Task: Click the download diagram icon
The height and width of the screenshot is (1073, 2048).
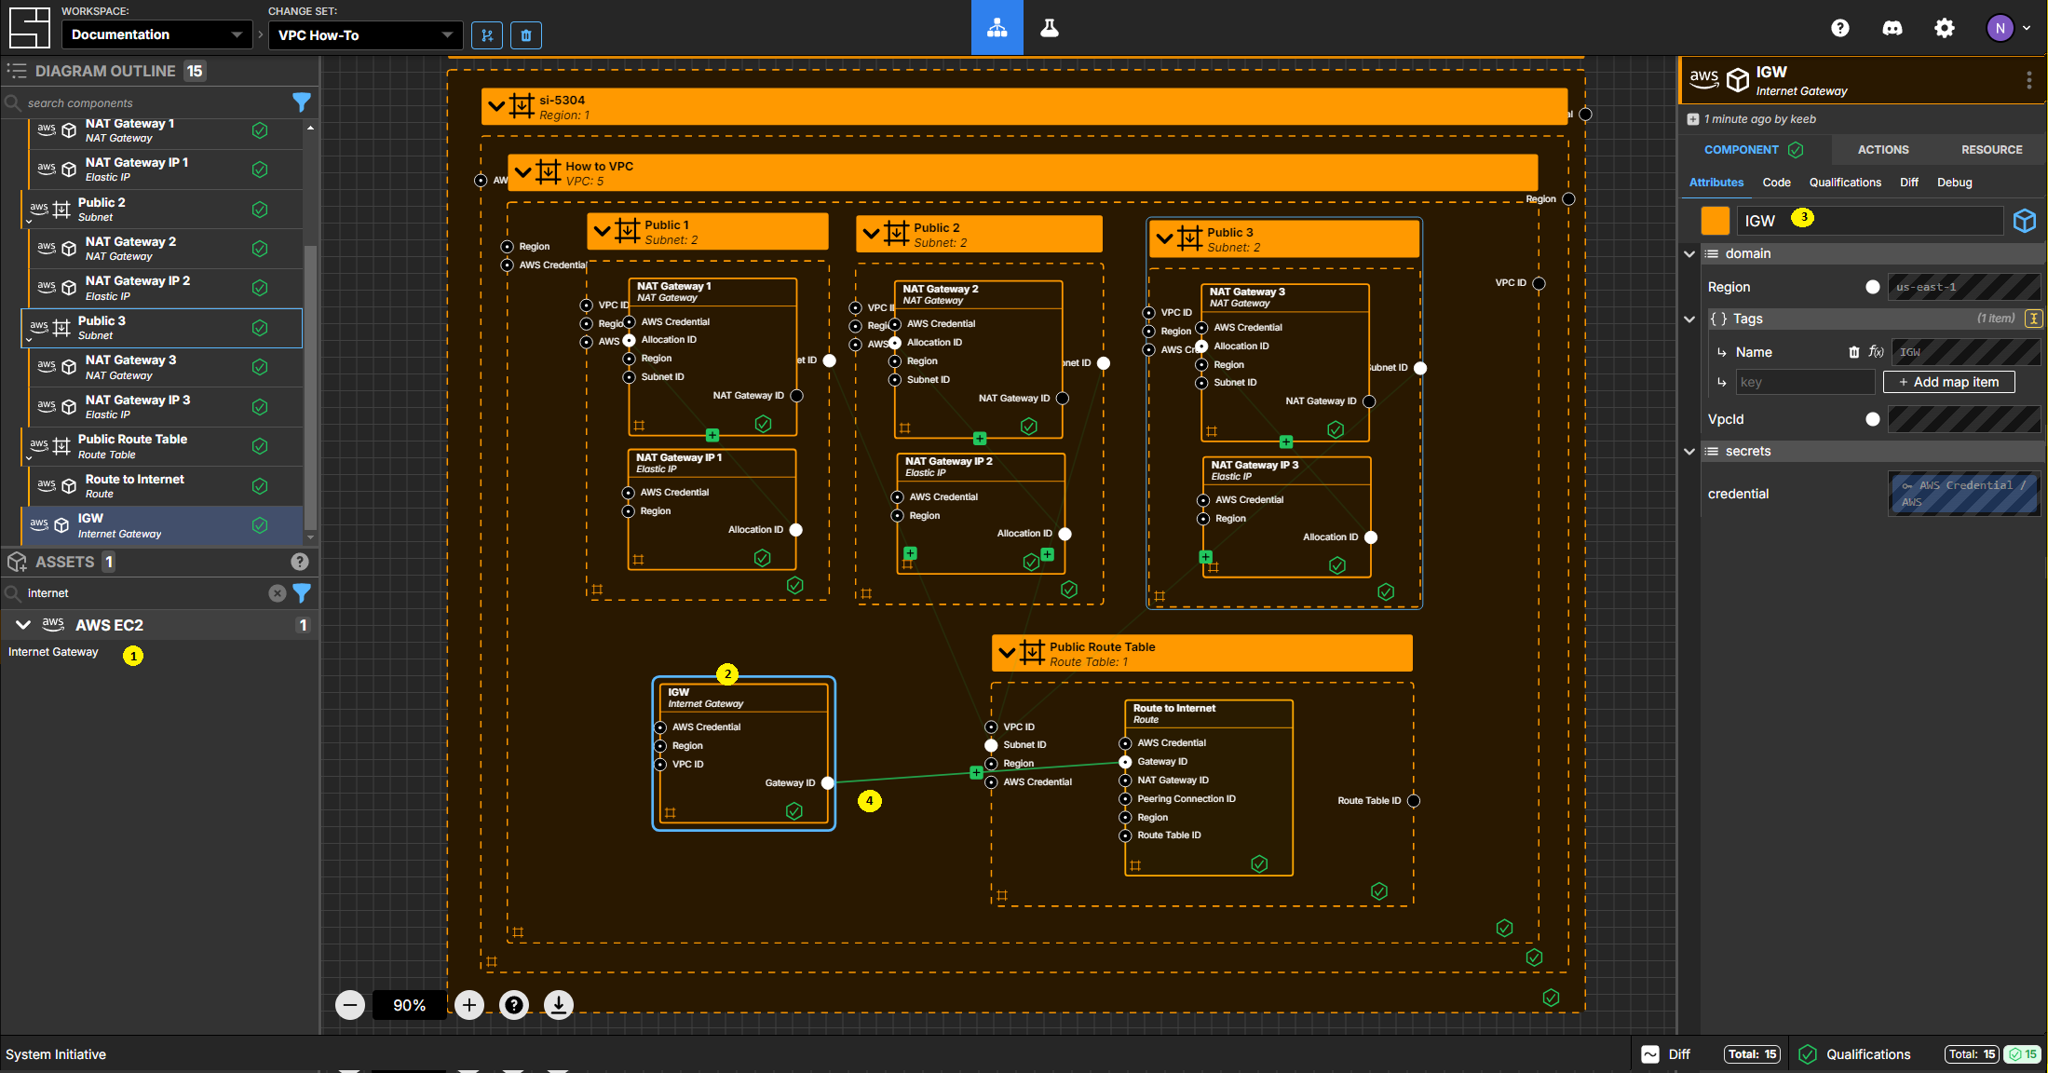Action: [x=559, y=1005]
